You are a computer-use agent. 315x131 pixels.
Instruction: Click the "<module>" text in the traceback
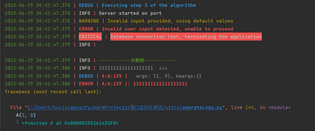279,108
